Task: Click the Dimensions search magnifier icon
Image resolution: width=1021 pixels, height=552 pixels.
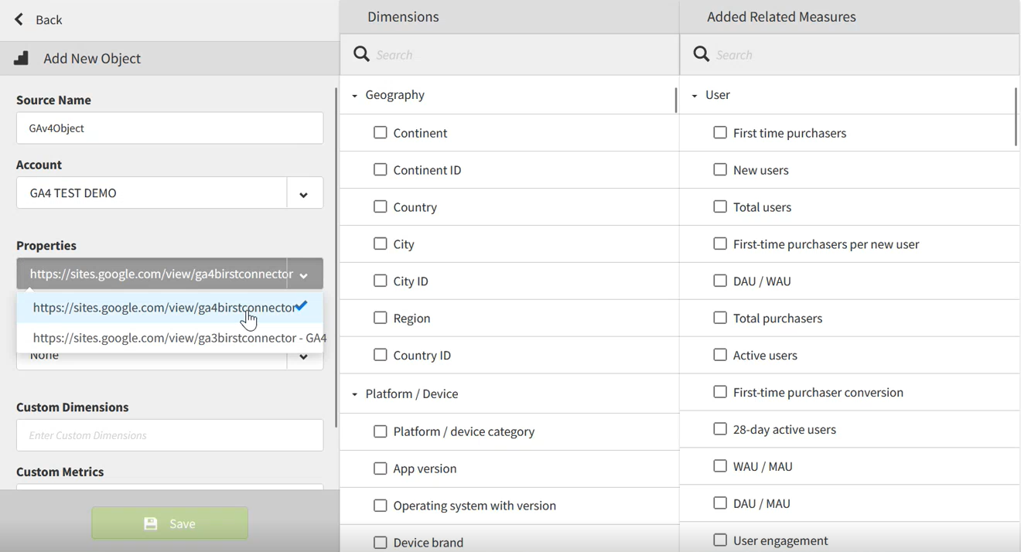Action: pyautogui.click(x=361, y=54)
